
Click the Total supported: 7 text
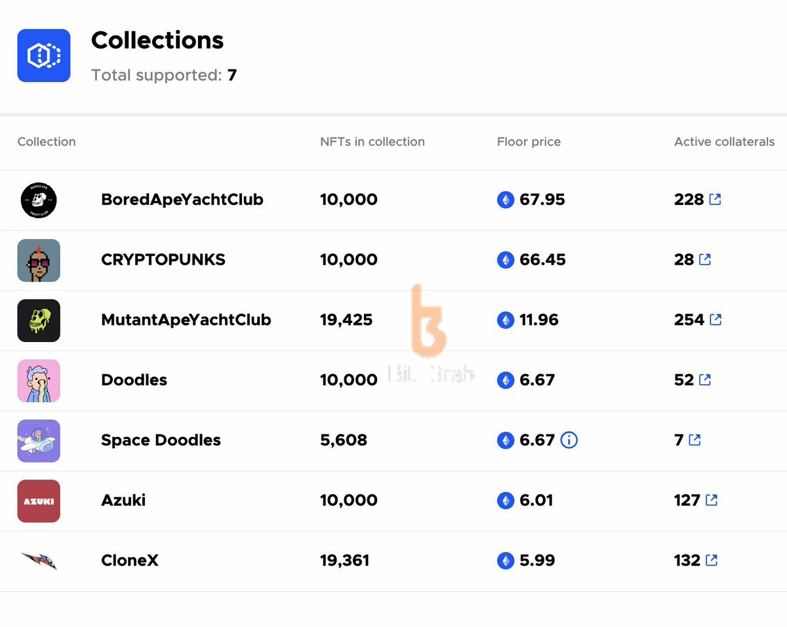coord(164,75)
